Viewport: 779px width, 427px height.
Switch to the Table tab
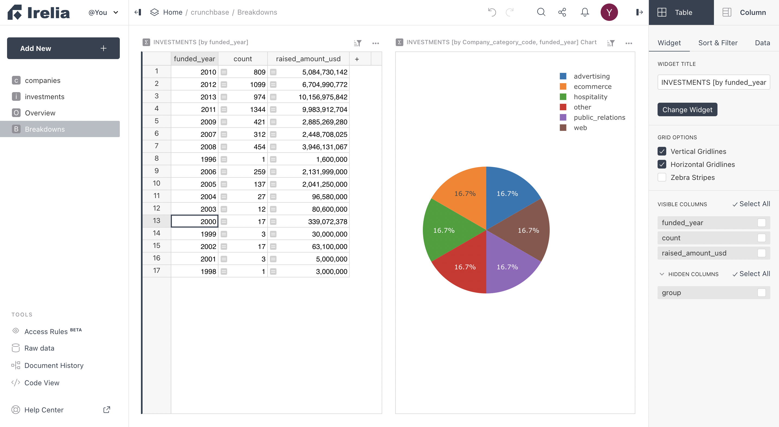(681, 12)
